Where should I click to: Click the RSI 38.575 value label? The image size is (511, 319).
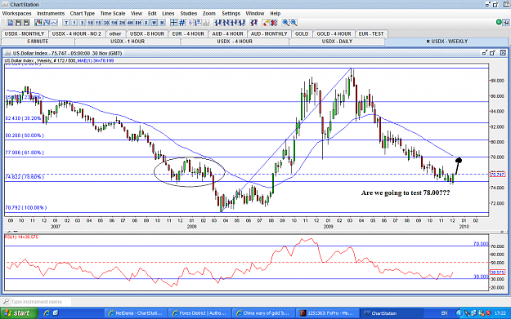[x=498, y=272]
